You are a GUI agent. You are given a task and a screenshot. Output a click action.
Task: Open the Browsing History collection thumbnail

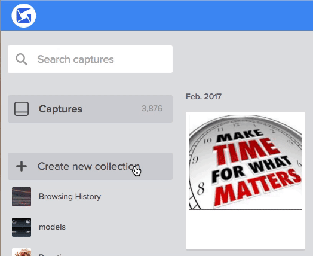[x=22, y=197]
